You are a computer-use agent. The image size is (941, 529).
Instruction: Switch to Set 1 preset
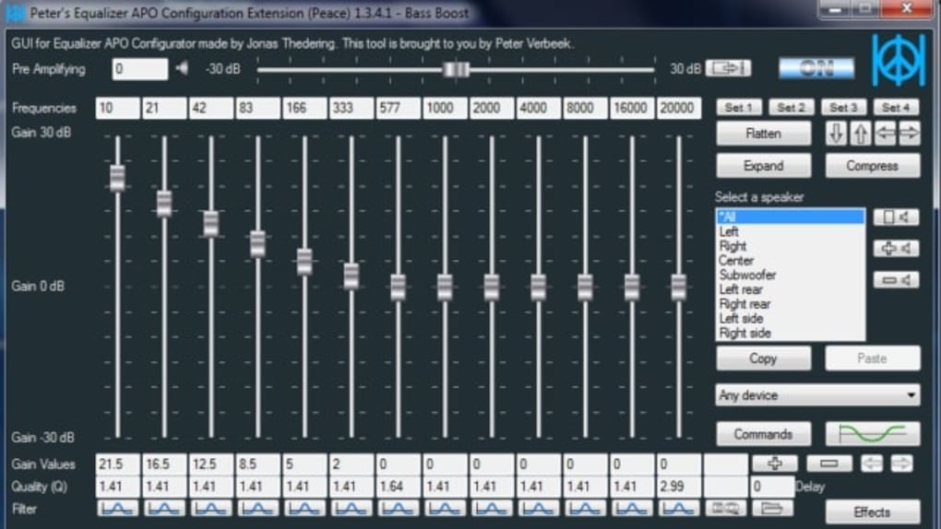pyautogui.click(x=739, y=108)
